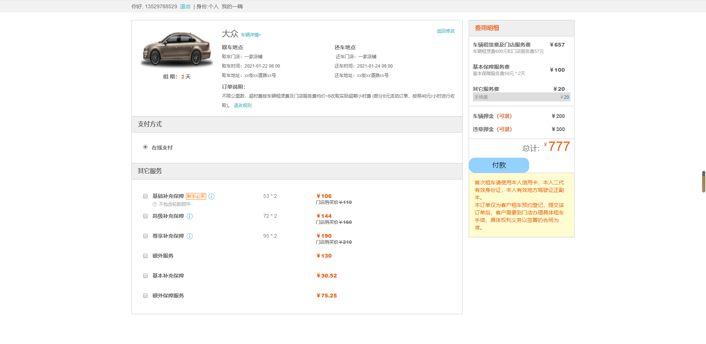Click 返回修改 to edit order
Viewport: 706px width, 344px height.
click(x=446, y=31)
